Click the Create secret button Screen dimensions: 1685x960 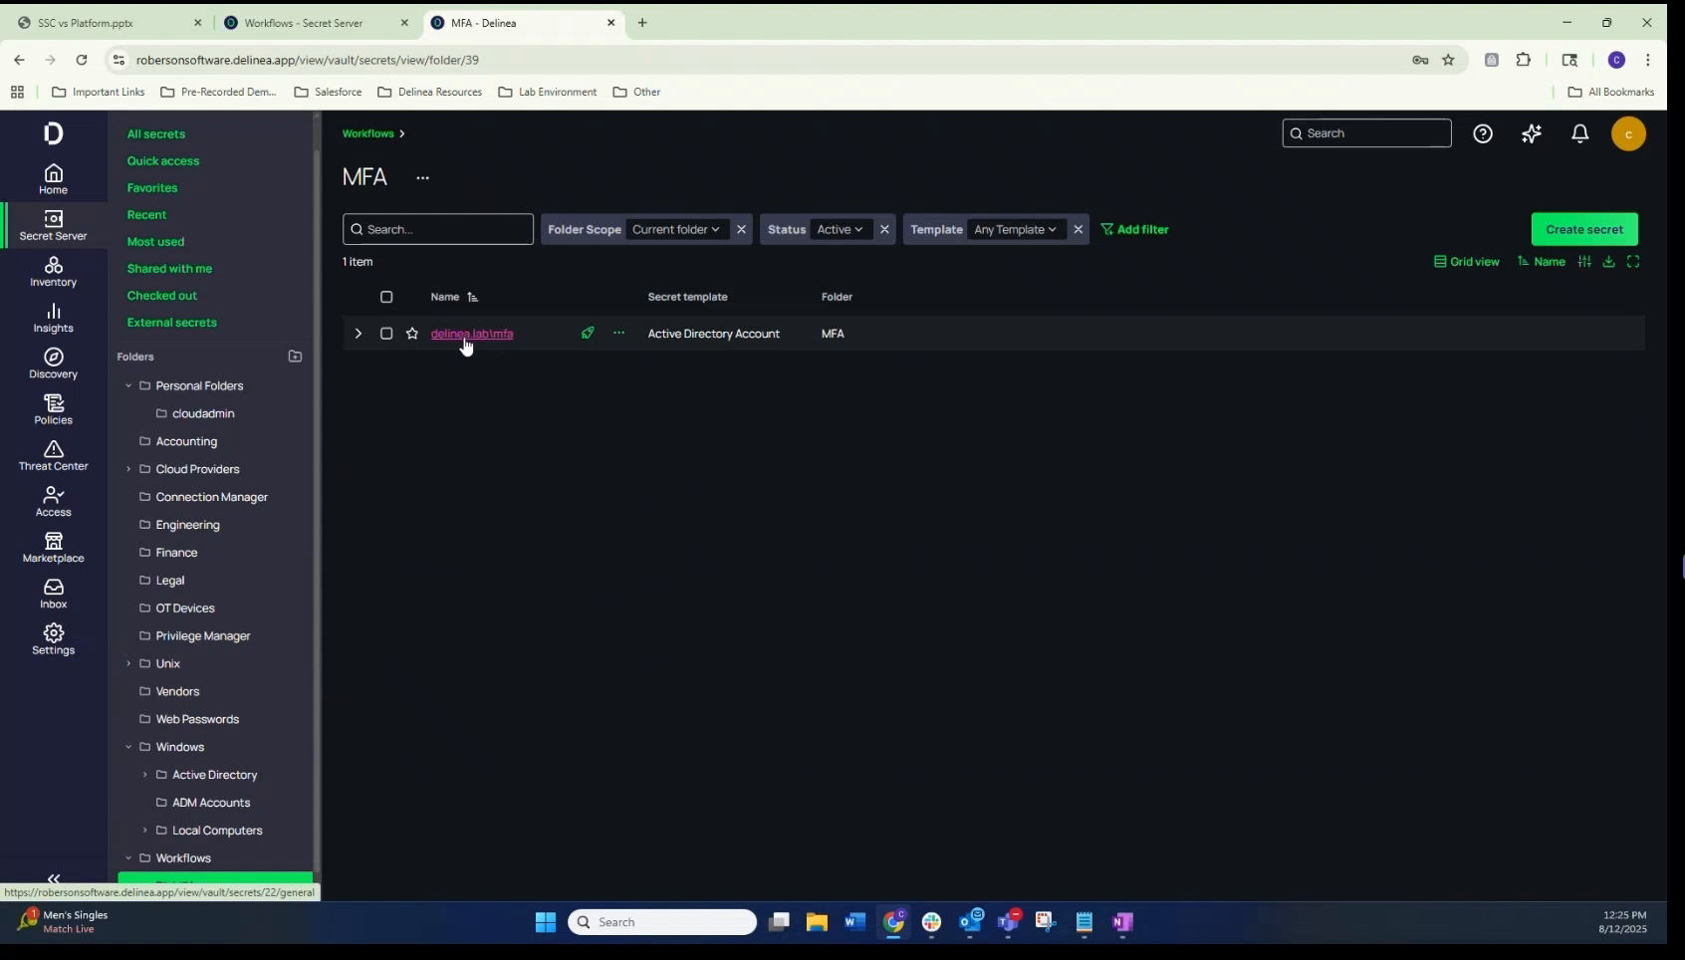pyautogui.click(x=1583, y=228)
